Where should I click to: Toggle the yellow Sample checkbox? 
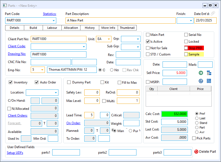click(x=186, y=54)
